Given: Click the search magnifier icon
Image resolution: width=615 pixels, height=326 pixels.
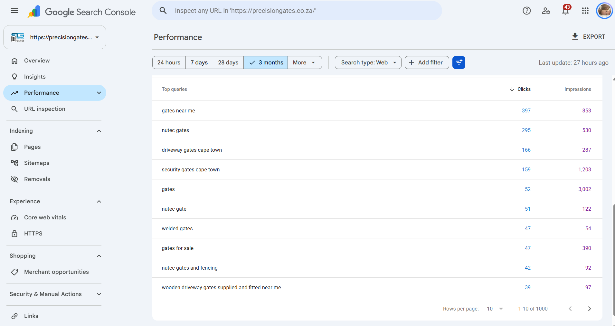Looking at the screenshot, I should click(x=163, y=11).
